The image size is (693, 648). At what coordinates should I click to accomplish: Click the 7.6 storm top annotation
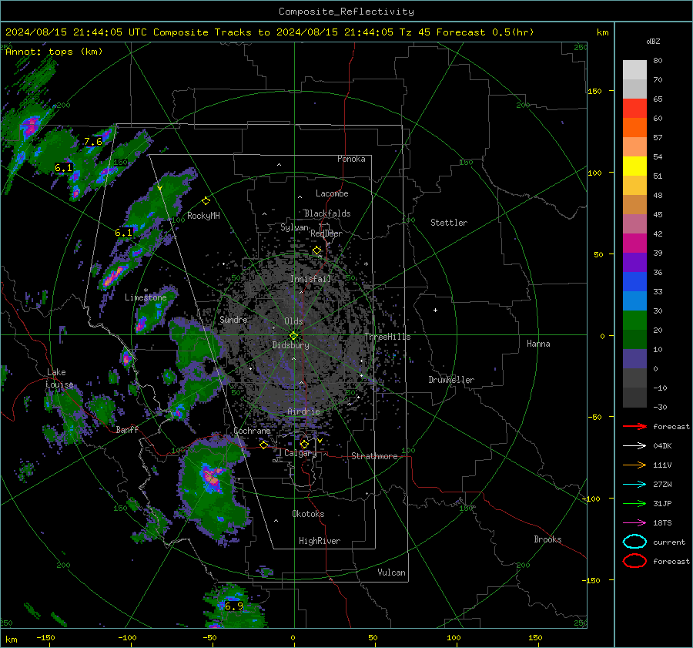(x=93, y=142)
